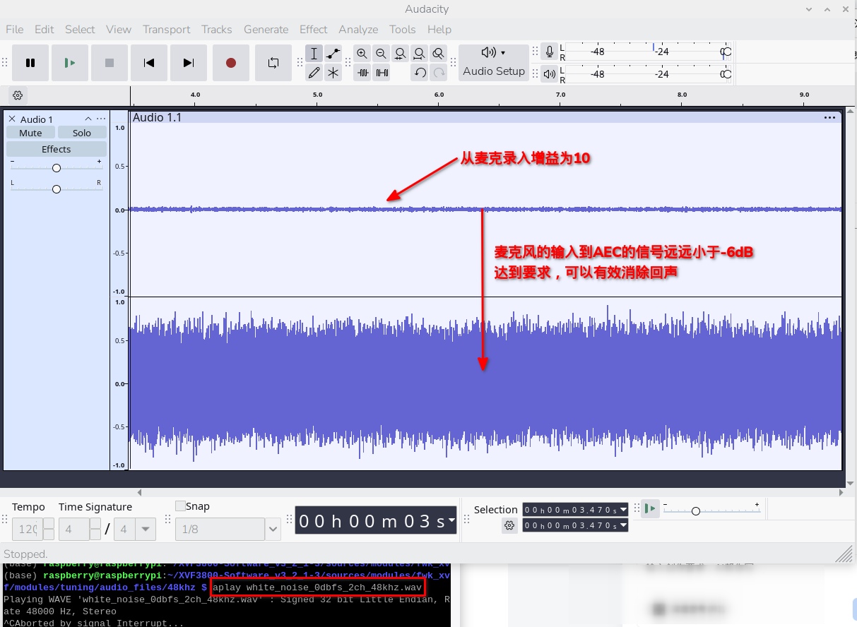Click the Audio 1.1 clip title

point(157,117)
